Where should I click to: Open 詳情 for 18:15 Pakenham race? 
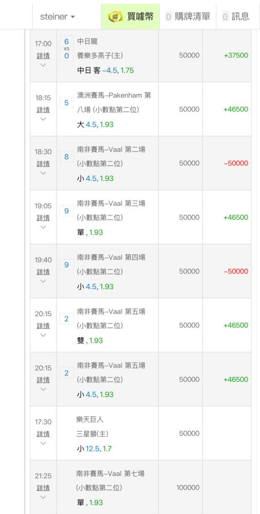[43, 110]
